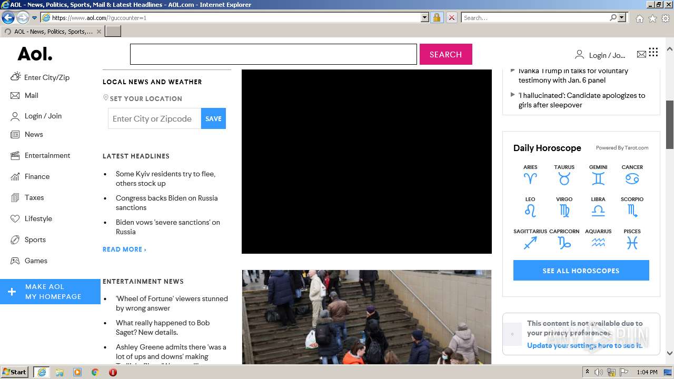
Task: Open the IE Home icon
Action: (639, 18)
